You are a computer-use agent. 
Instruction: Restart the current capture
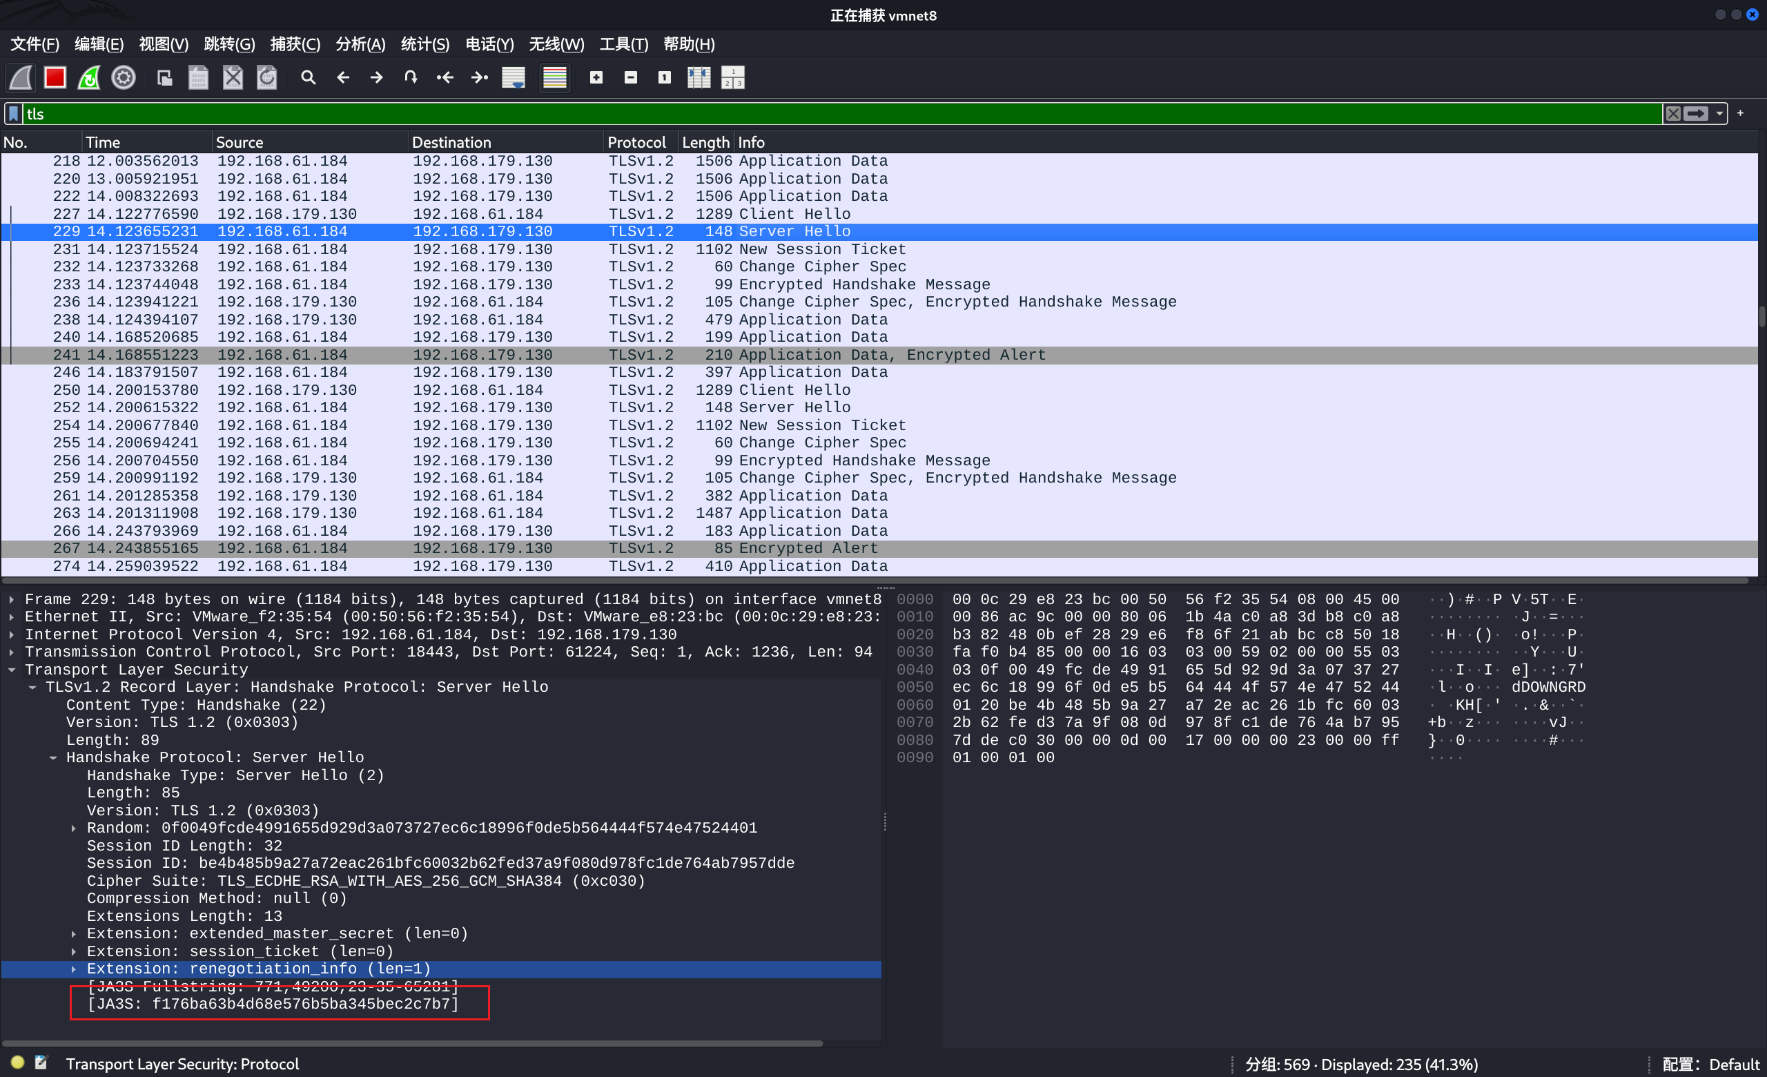pyautogui.click(x=89, y=77)
